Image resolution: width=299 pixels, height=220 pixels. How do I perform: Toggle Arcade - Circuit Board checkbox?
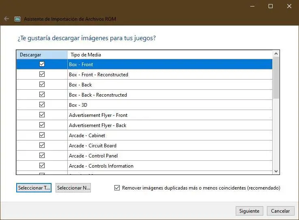click(x=42, y=145)
